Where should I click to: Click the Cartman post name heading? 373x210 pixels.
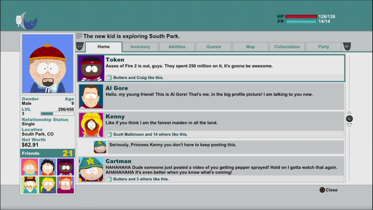coord(118,161)
